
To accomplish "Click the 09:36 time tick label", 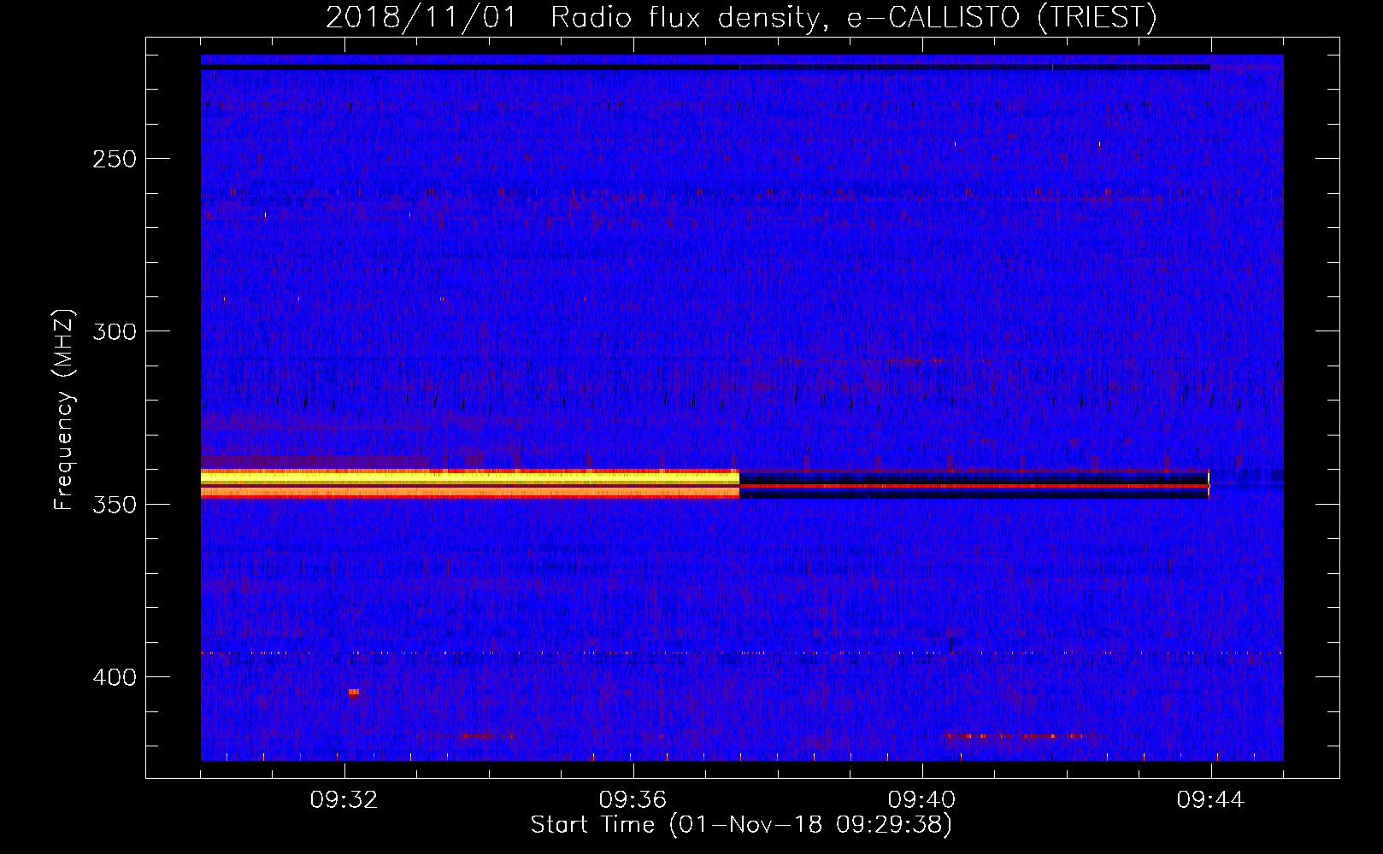I will tap(633, 799).
